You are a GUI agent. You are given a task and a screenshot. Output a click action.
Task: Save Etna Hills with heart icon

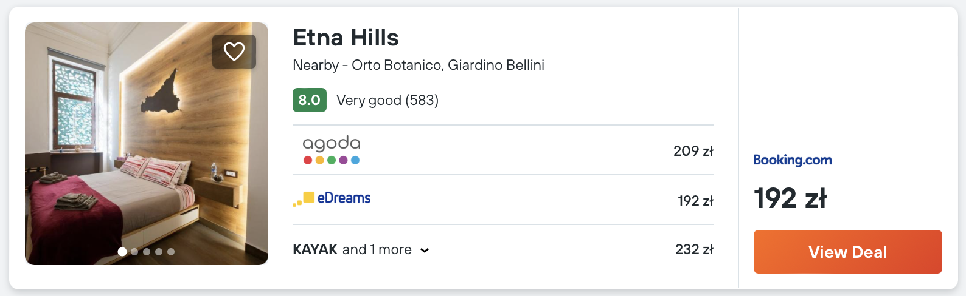click(234, 52)
